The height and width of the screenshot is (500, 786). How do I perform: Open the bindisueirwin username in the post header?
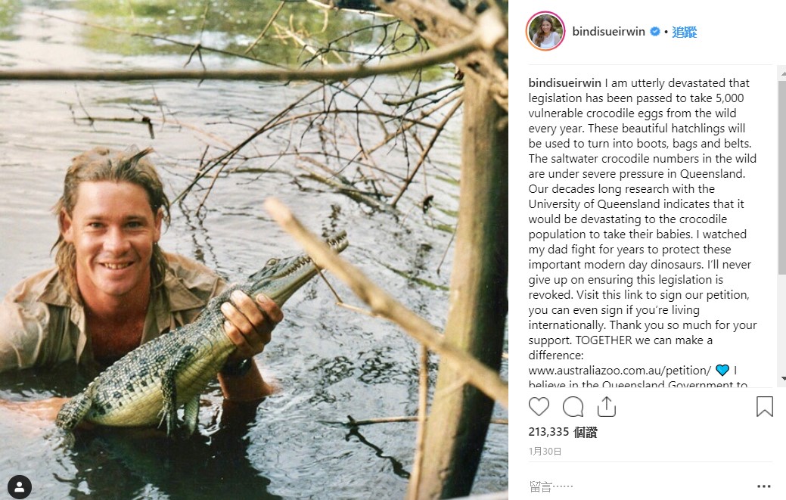coord(608,32)
